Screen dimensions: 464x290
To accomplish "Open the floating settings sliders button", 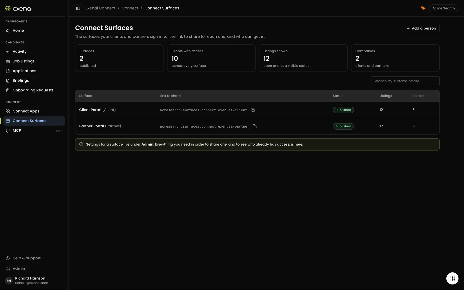I will [x=452, y=278].
